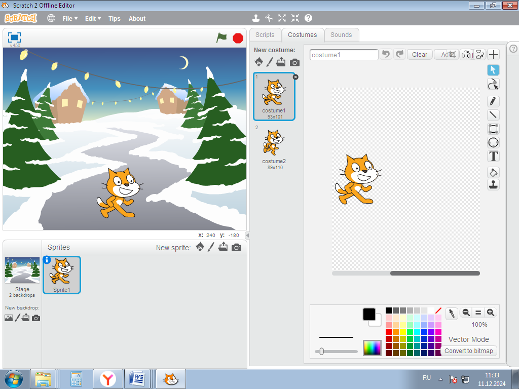Open the Edit menu

point(93,19)
